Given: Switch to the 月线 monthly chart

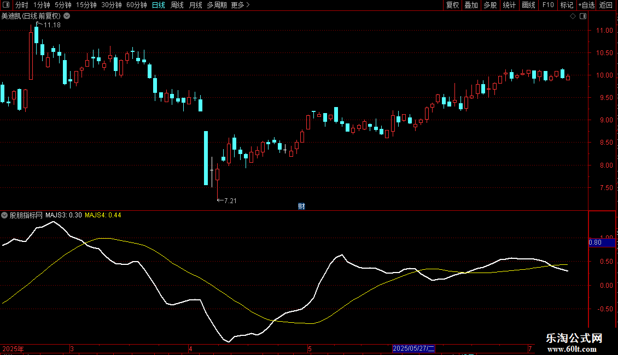Looking at the screenshot, I should point(195,5).
